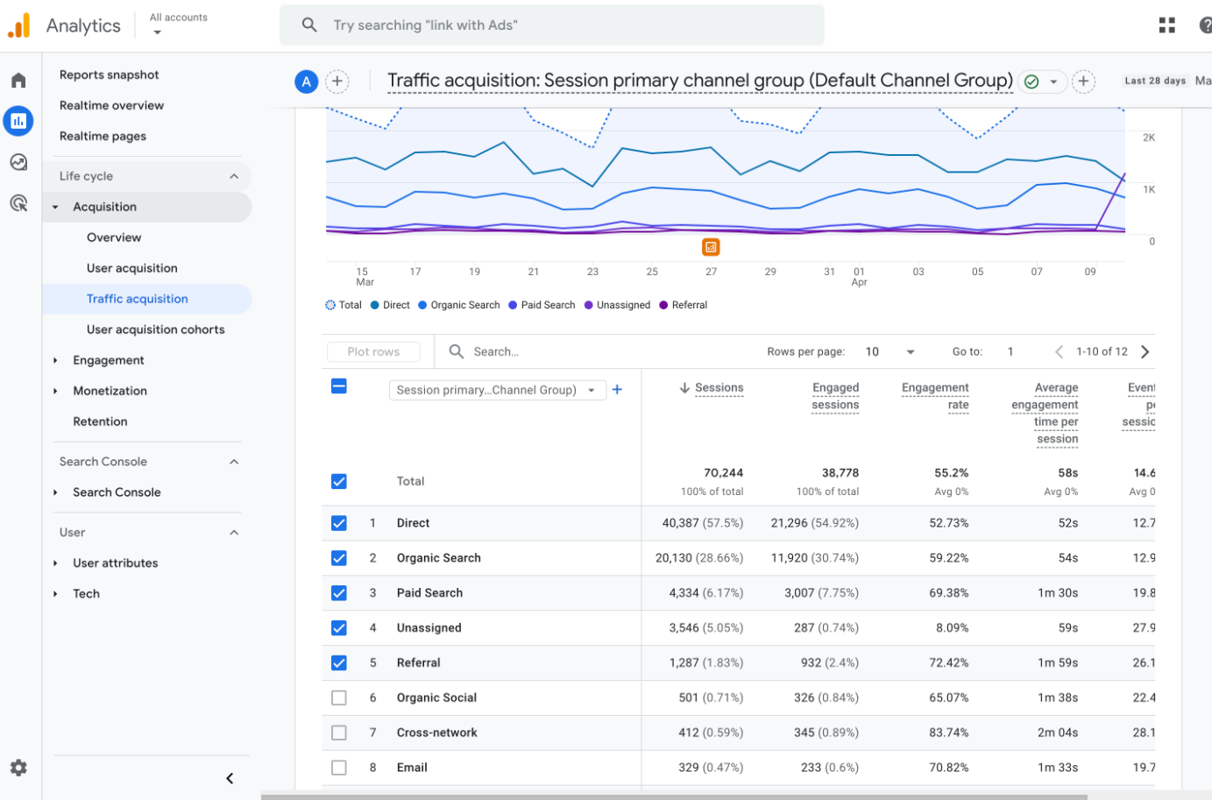Sort table by Sessions column header
Image resolution: width=1212 pixels, height=800 pixels.
tap(718, 387)
